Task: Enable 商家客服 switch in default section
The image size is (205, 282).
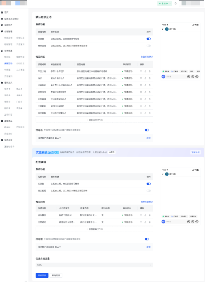Action: click(x=148, y=46)
